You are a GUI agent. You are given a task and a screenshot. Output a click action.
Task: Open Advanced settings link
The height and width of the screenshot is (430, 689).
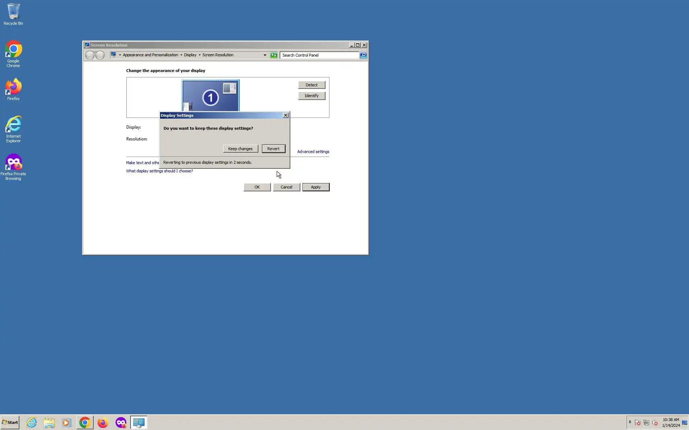(x=313, y=152)
